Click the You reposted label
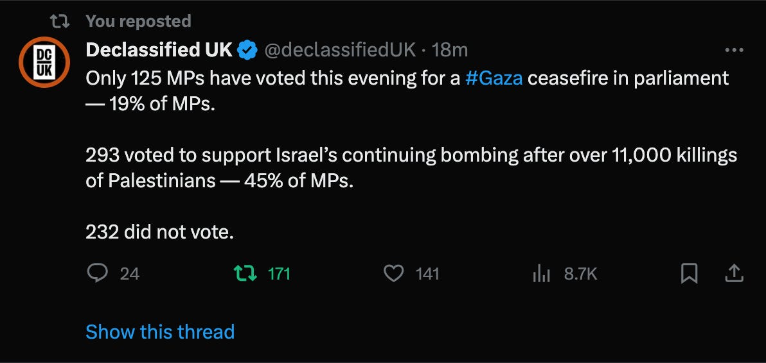The width and height of the screenshot is (766, 363). point(138,21)
